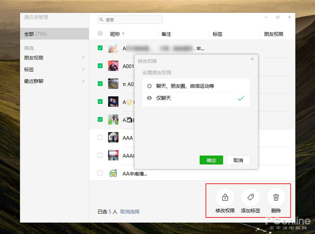Image resolution: width=315 pixels, height=234 pixels.
Task: Click the A001 contact avatar
Action: (113, 66)
